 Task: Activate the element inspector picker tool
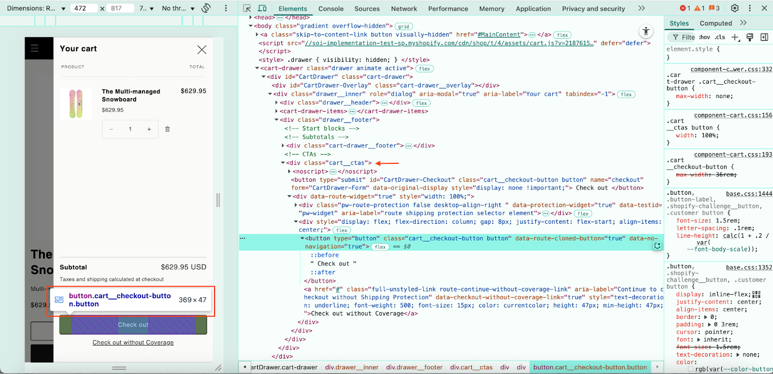point(247,8)
